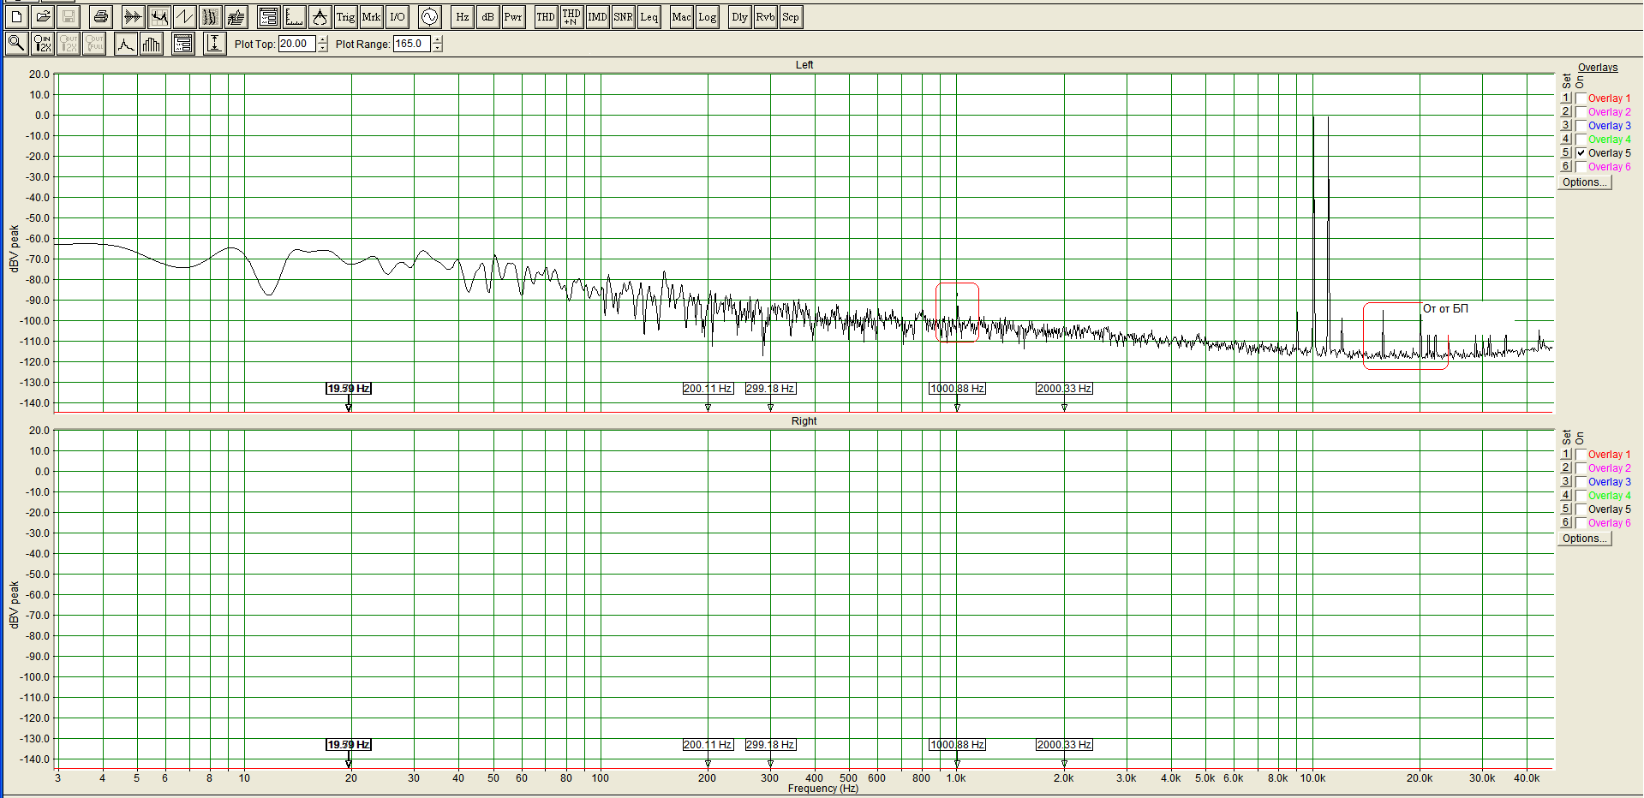The height and width of the screenshot is (798, 1644).
Task: Click the Print icon in toolbar
Action: click(x=100, y=16)
